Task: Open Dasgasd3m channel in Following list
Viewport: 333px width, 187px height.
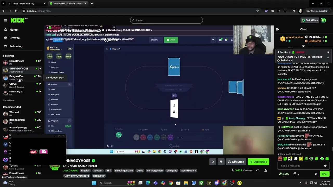Action: 22,78
